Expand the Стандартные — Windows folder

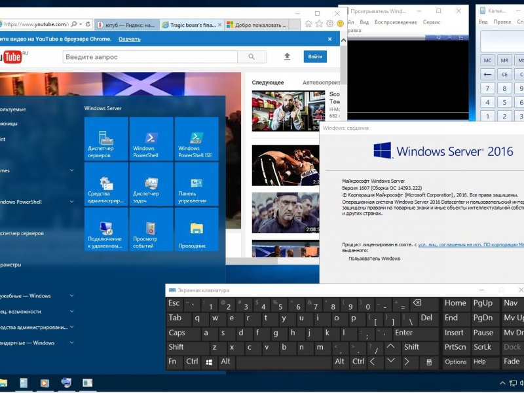[x=72, y=343]
